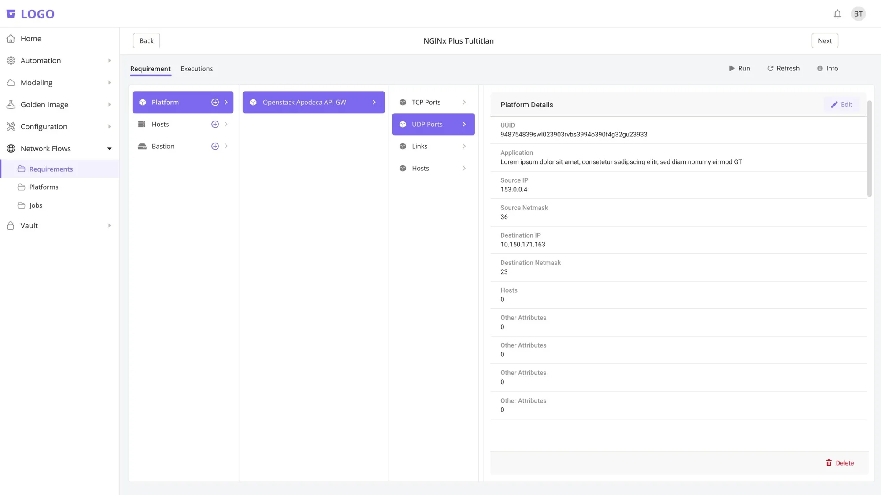This screenshot has height=495, width=881.
Task: Refresh the requirement view
Action: click(x=783, y=68)
